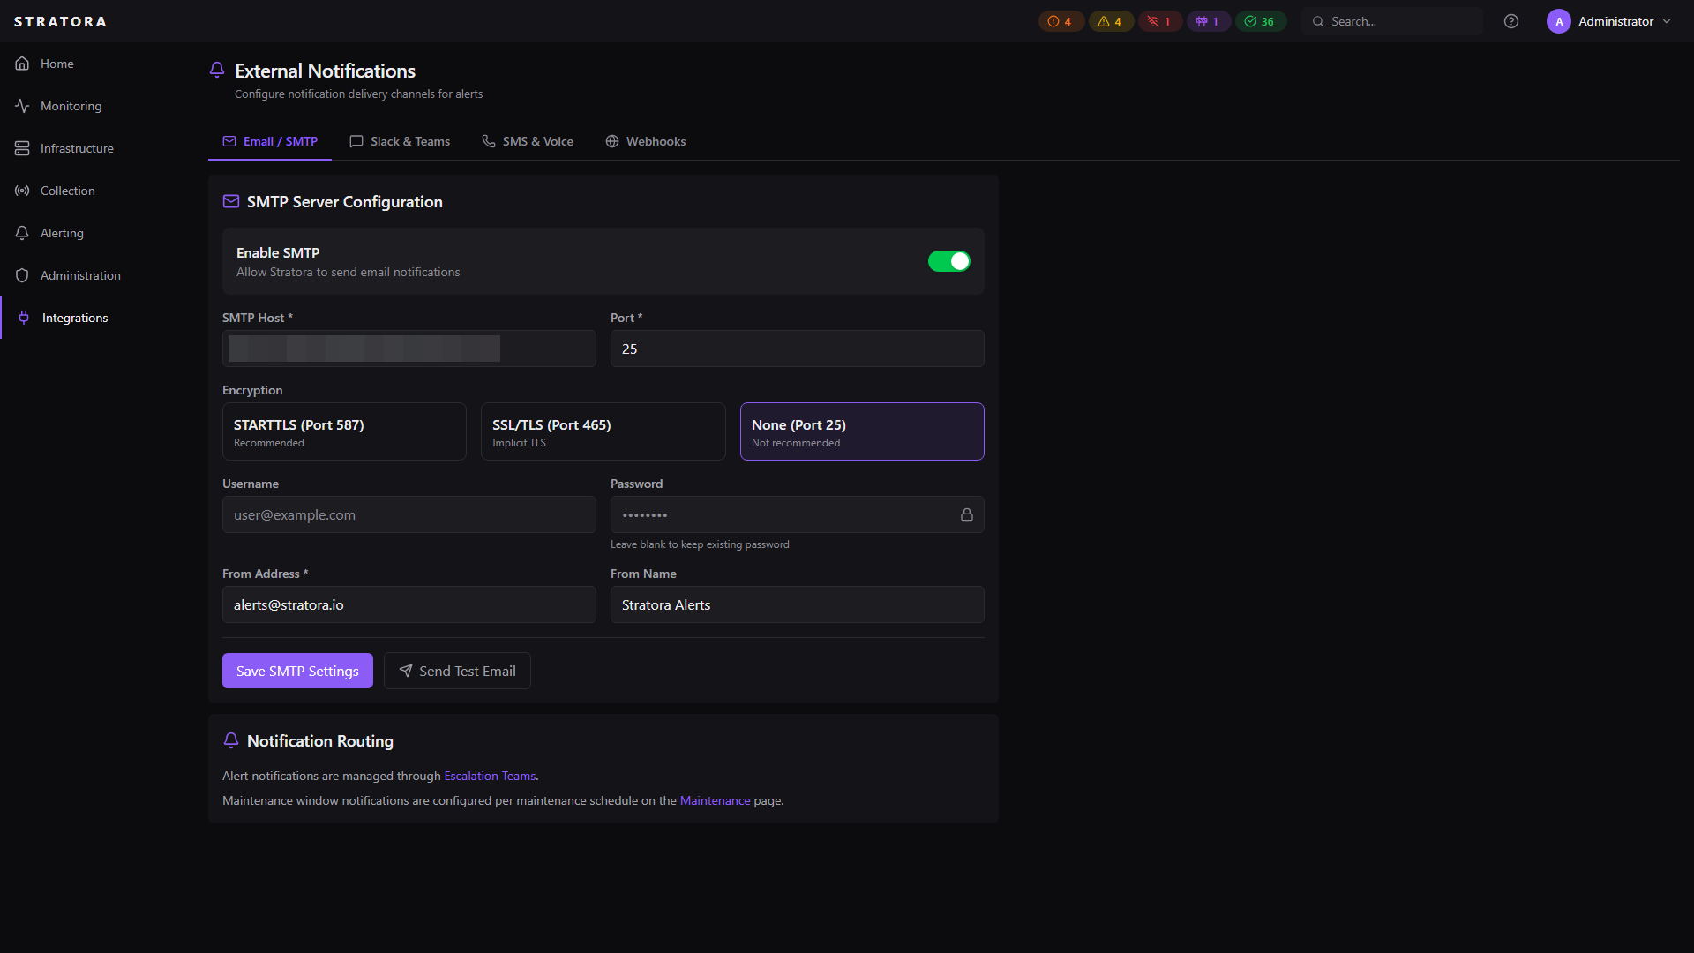Click the From Address field
The width and height of the screenshot is (1694, 953).
409,604
